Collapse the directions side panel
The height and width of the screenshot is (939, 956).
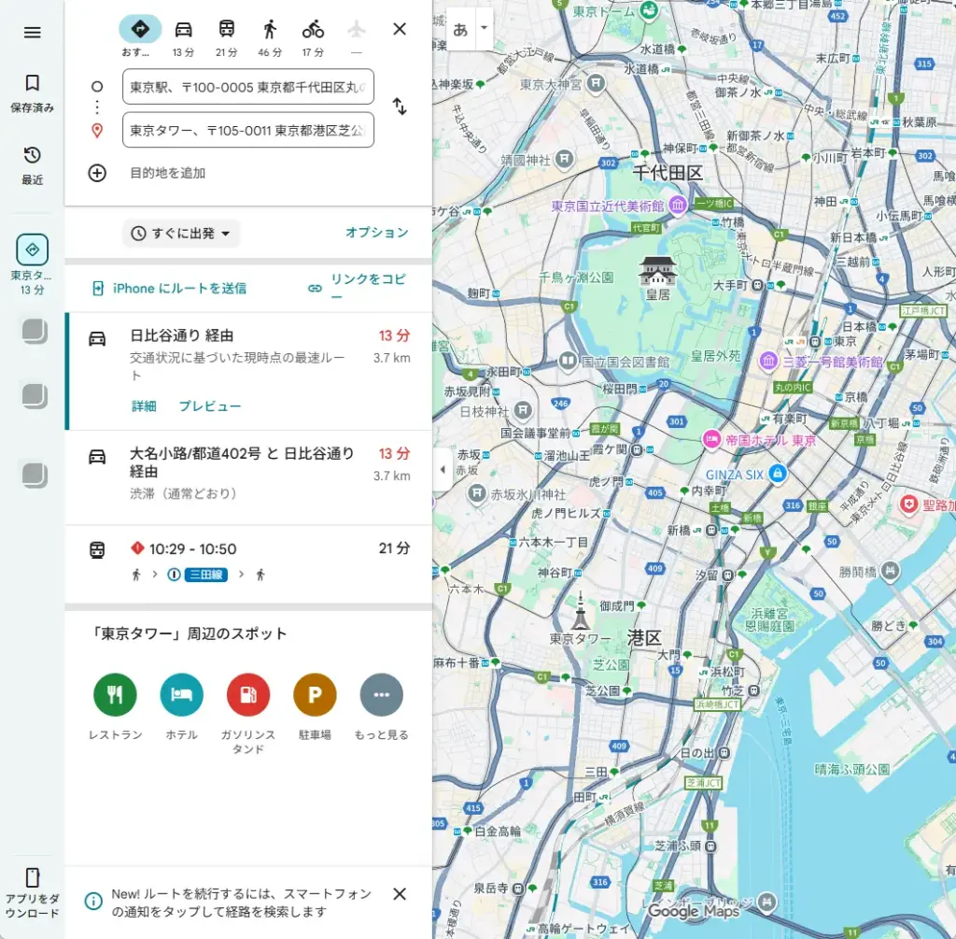442,470
